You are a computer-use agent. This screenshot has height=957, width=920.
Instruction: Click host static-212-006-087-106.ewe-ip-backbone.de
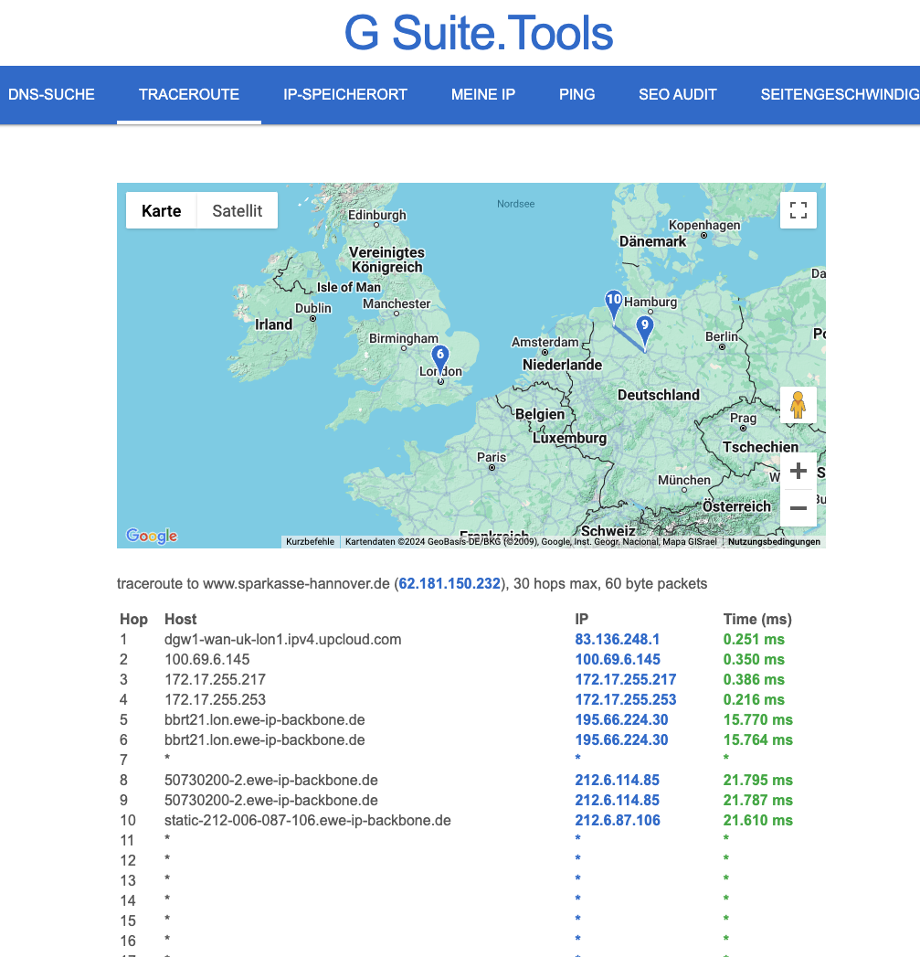pyautogui.click(x=308, y=820)
